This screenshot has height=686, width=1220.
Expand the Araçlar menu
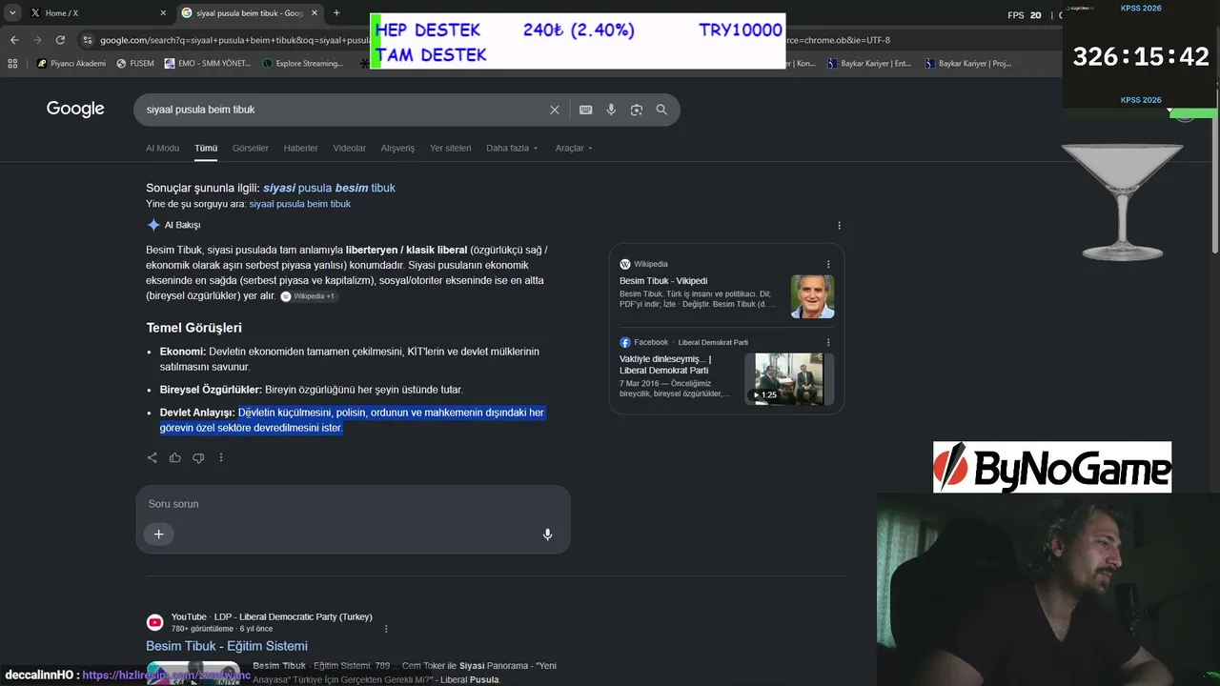coord(574,149)
